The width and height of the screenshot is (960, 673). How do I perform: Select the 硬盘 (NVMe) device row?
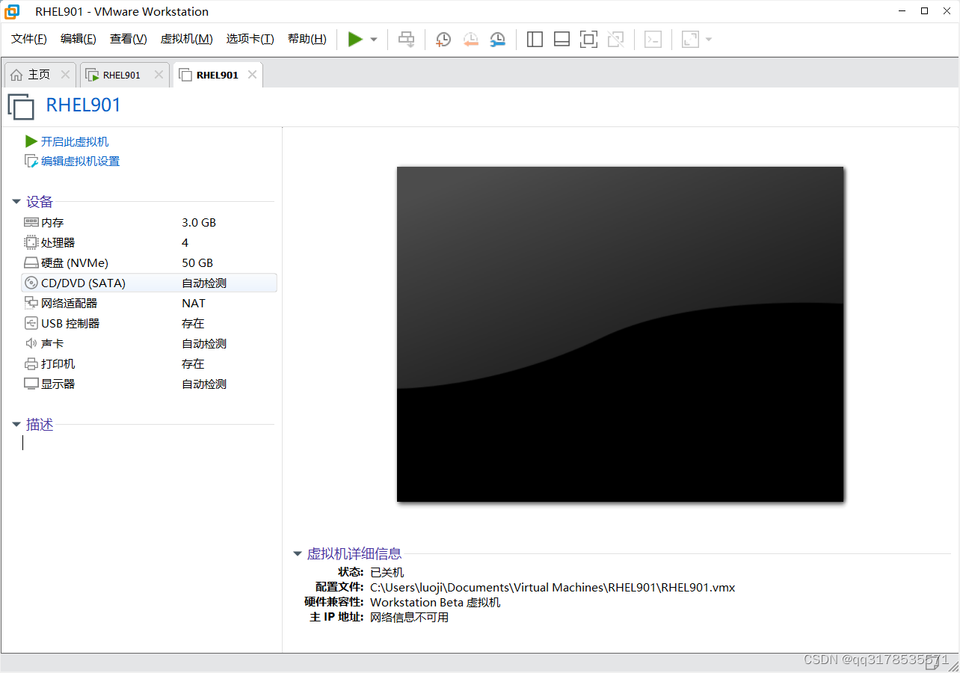tap(150, 262)
